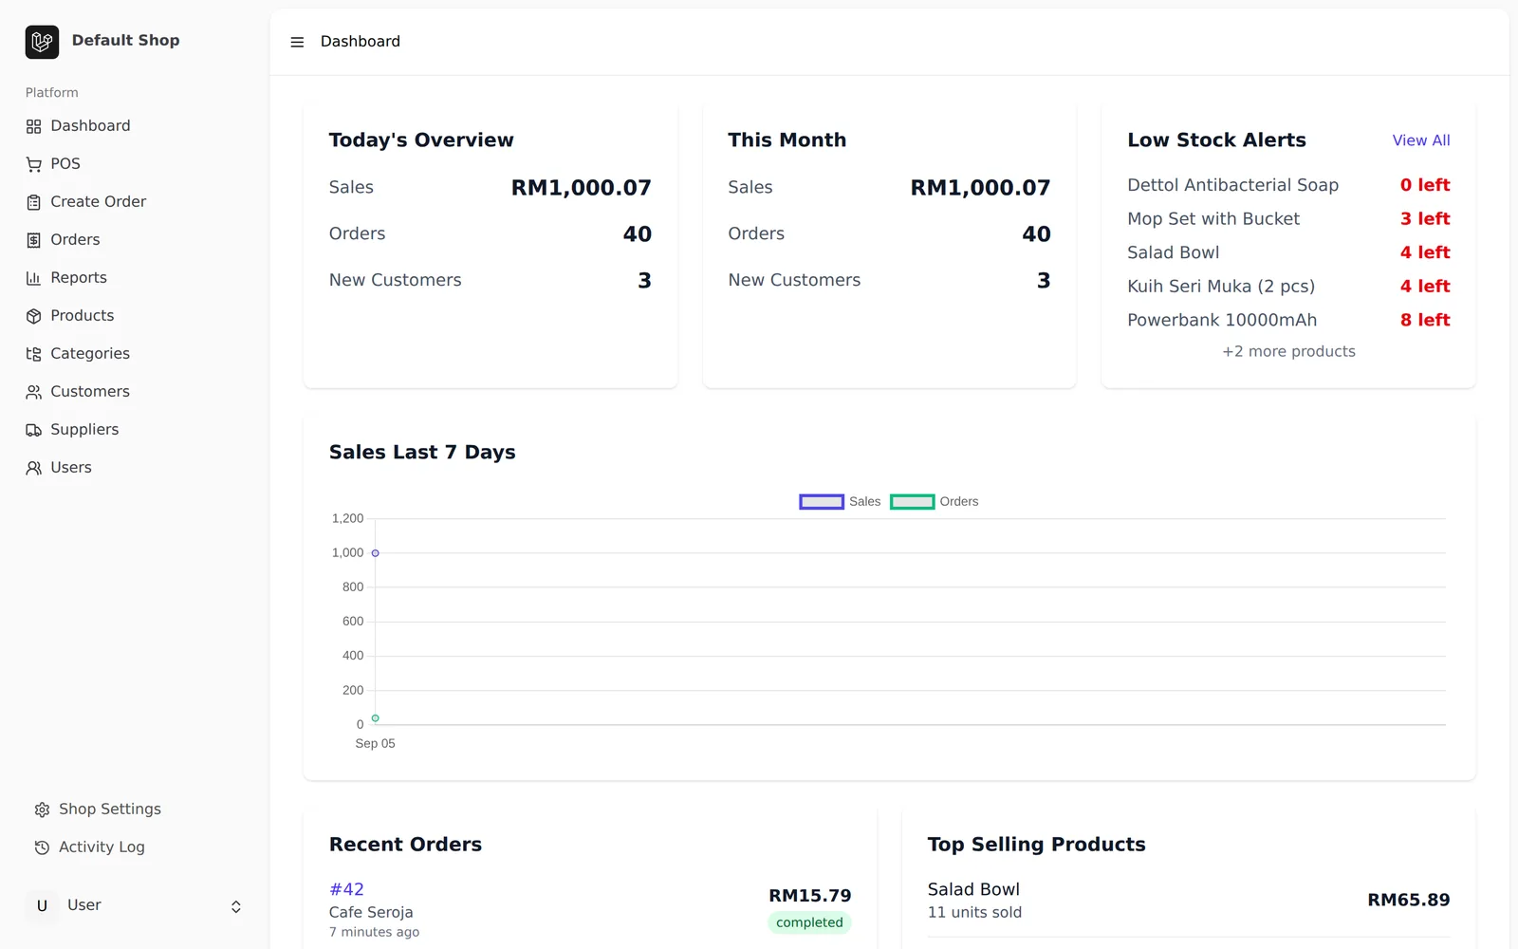Viewport: 1518px width, 949px height.
Task: Click the user avatar letter U
Action: click(x=42, y=906)
